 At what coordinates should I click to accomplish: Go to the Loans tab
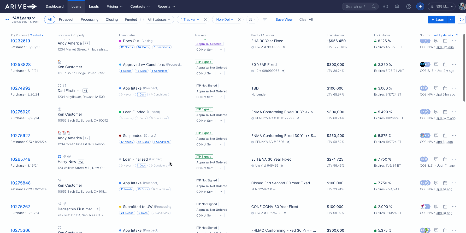coord(76,7)
